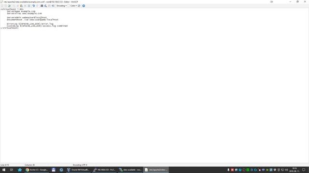Close the WinSCP editor window
Image resolution: width=309 pixels, height=173 pixels.
point(305,2)
